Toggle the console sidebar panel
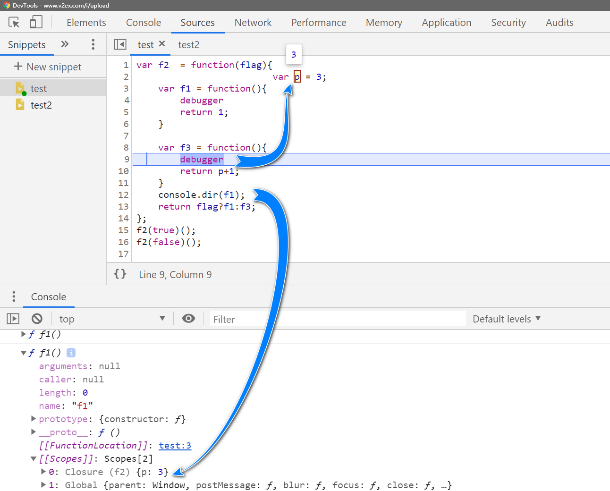The height and width of the screenshot is (491, 610). point(13,319)
